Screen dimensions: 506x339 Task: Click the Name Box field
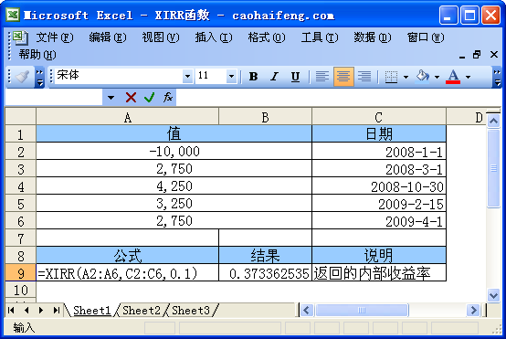(54, 97)
